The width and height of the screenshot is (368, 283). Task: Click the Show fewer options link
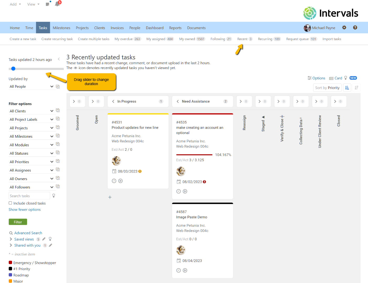pos(25,210)
